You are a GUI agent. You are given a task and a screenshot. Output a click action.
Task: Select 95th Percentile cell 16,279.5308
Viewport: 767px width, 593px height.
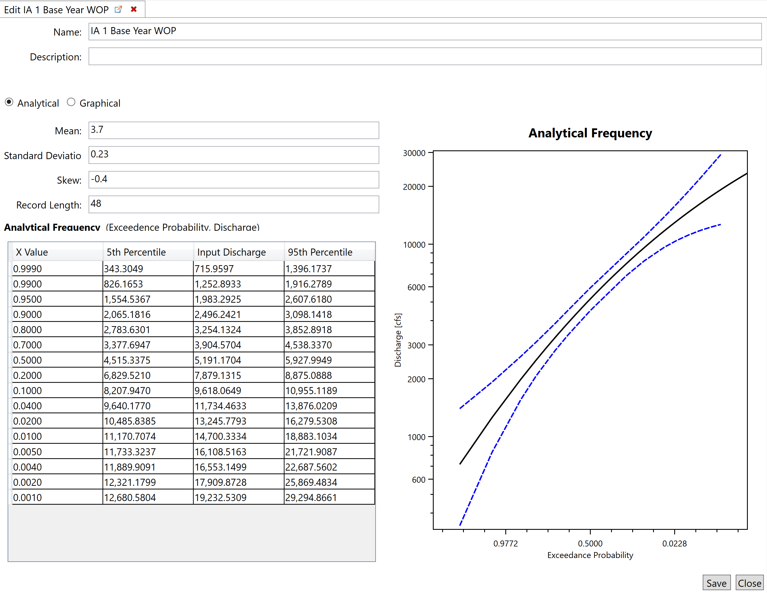pyautogui.click(x=329, y=421)
